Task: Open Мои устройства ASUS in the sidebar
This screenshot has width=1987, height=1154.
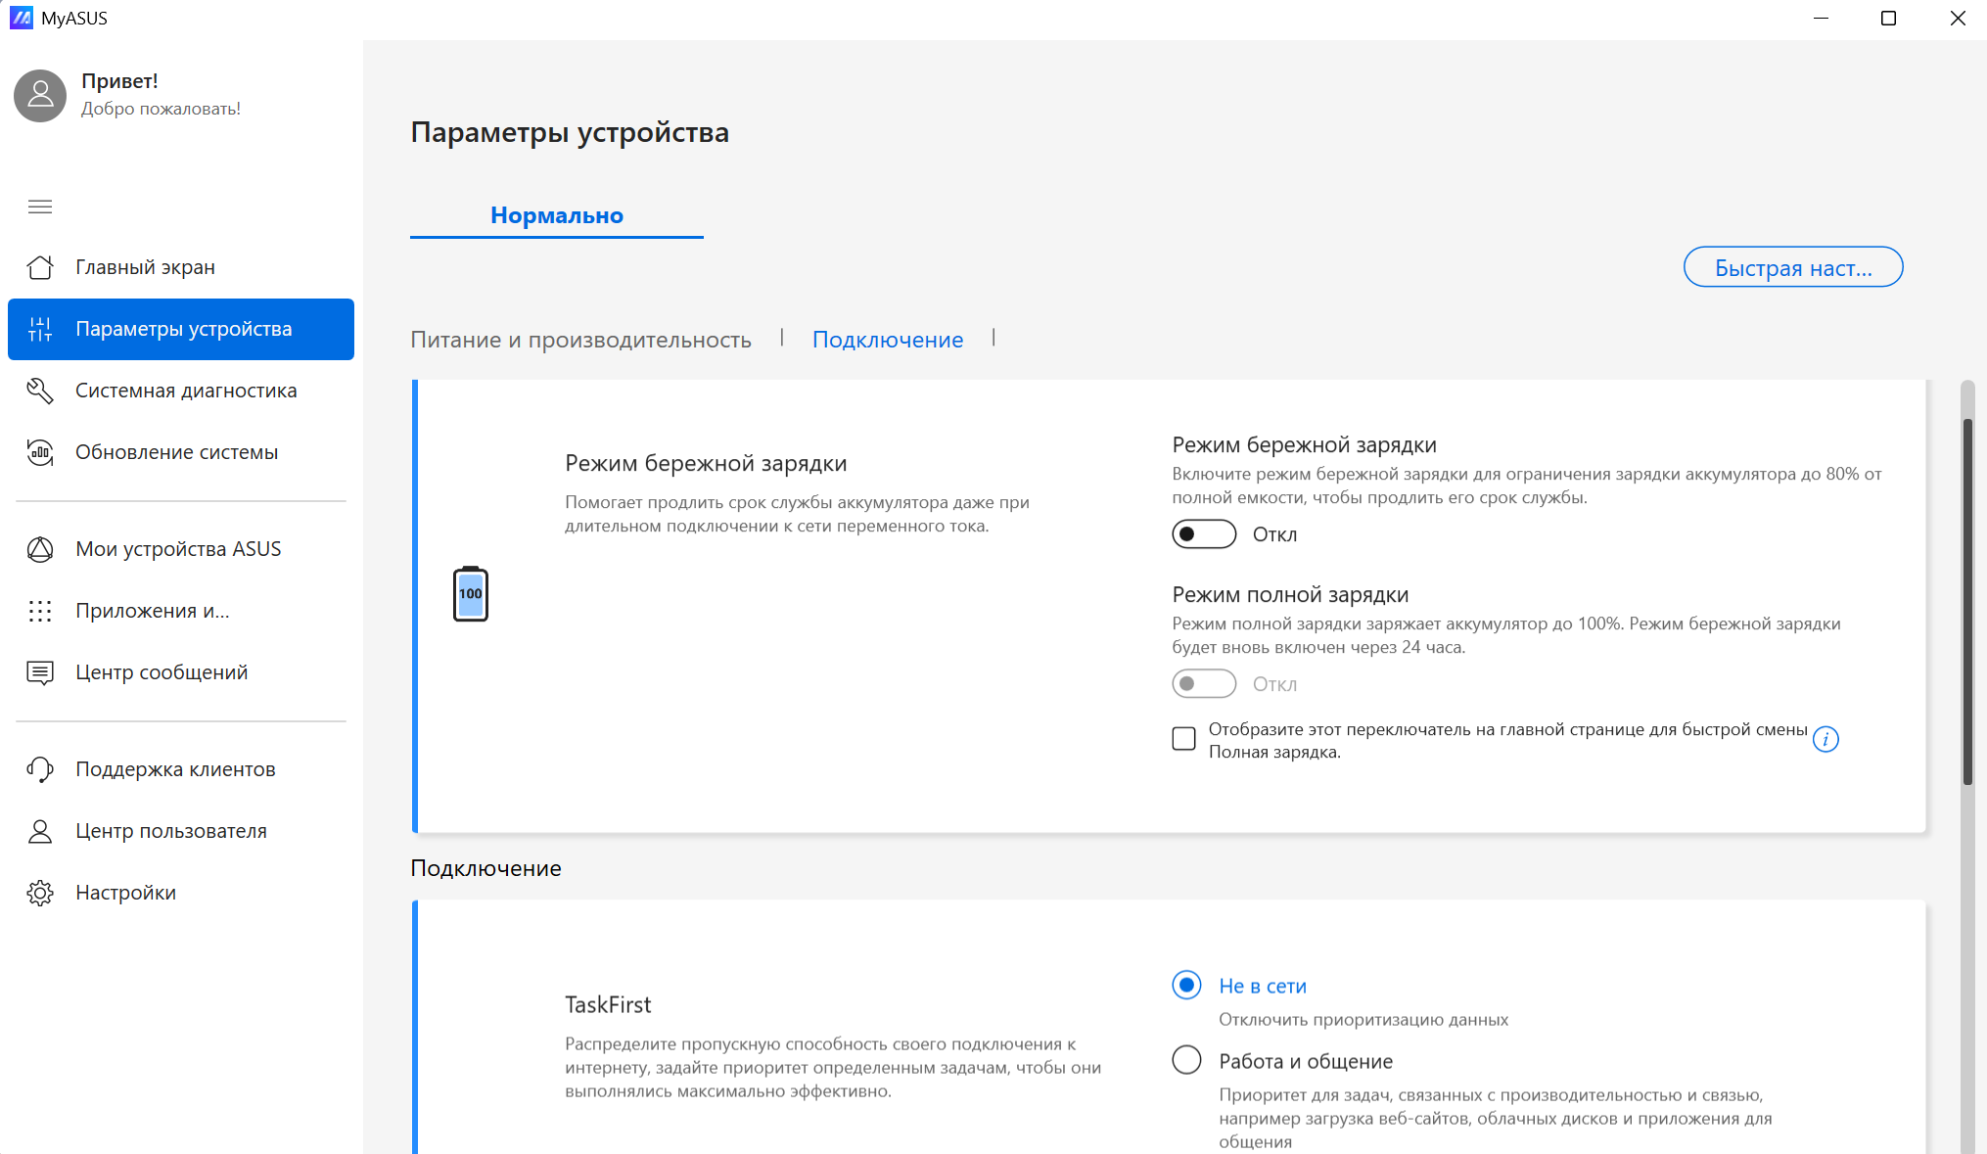Action: click(x=181, y=549)
